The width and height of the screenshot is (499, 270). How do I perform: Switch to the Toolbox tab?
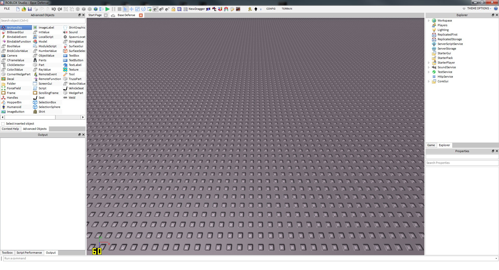pos(7,253)
